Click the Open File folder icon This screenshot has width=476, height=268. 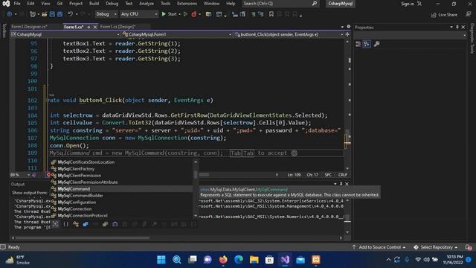[x=45, y=14]
